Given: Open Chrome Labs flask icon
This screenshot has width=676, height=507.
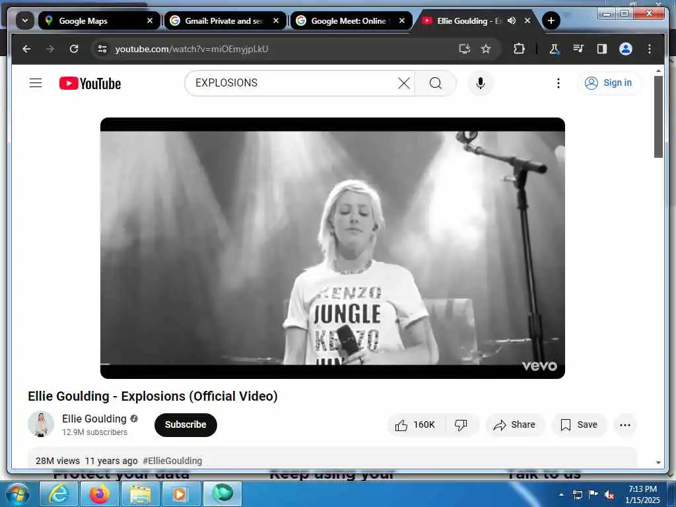Looking at the screenshot, I should (x=555, y=49).
